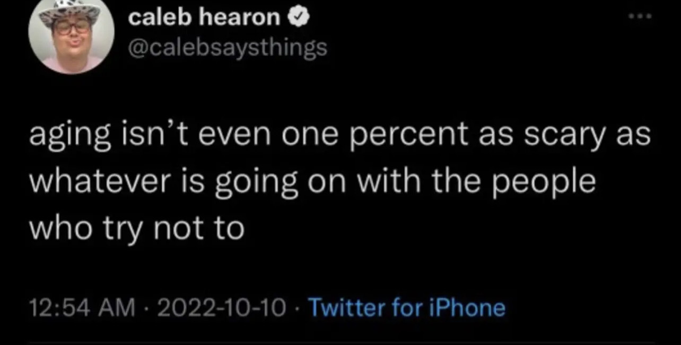Open the @calebsaysthings handle link
The image size is (681, 345).
pos(228,48)
